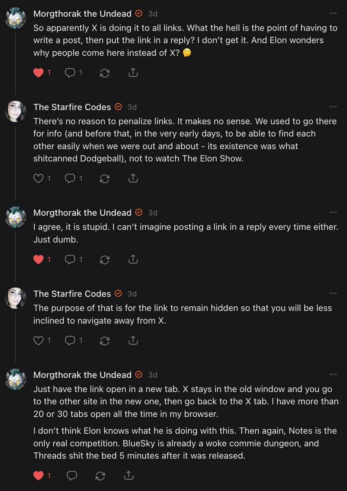Screen dimensions: 347x491
Task: Reply to Starfire Codes' post about hidden links
Action: coord(70,340)
